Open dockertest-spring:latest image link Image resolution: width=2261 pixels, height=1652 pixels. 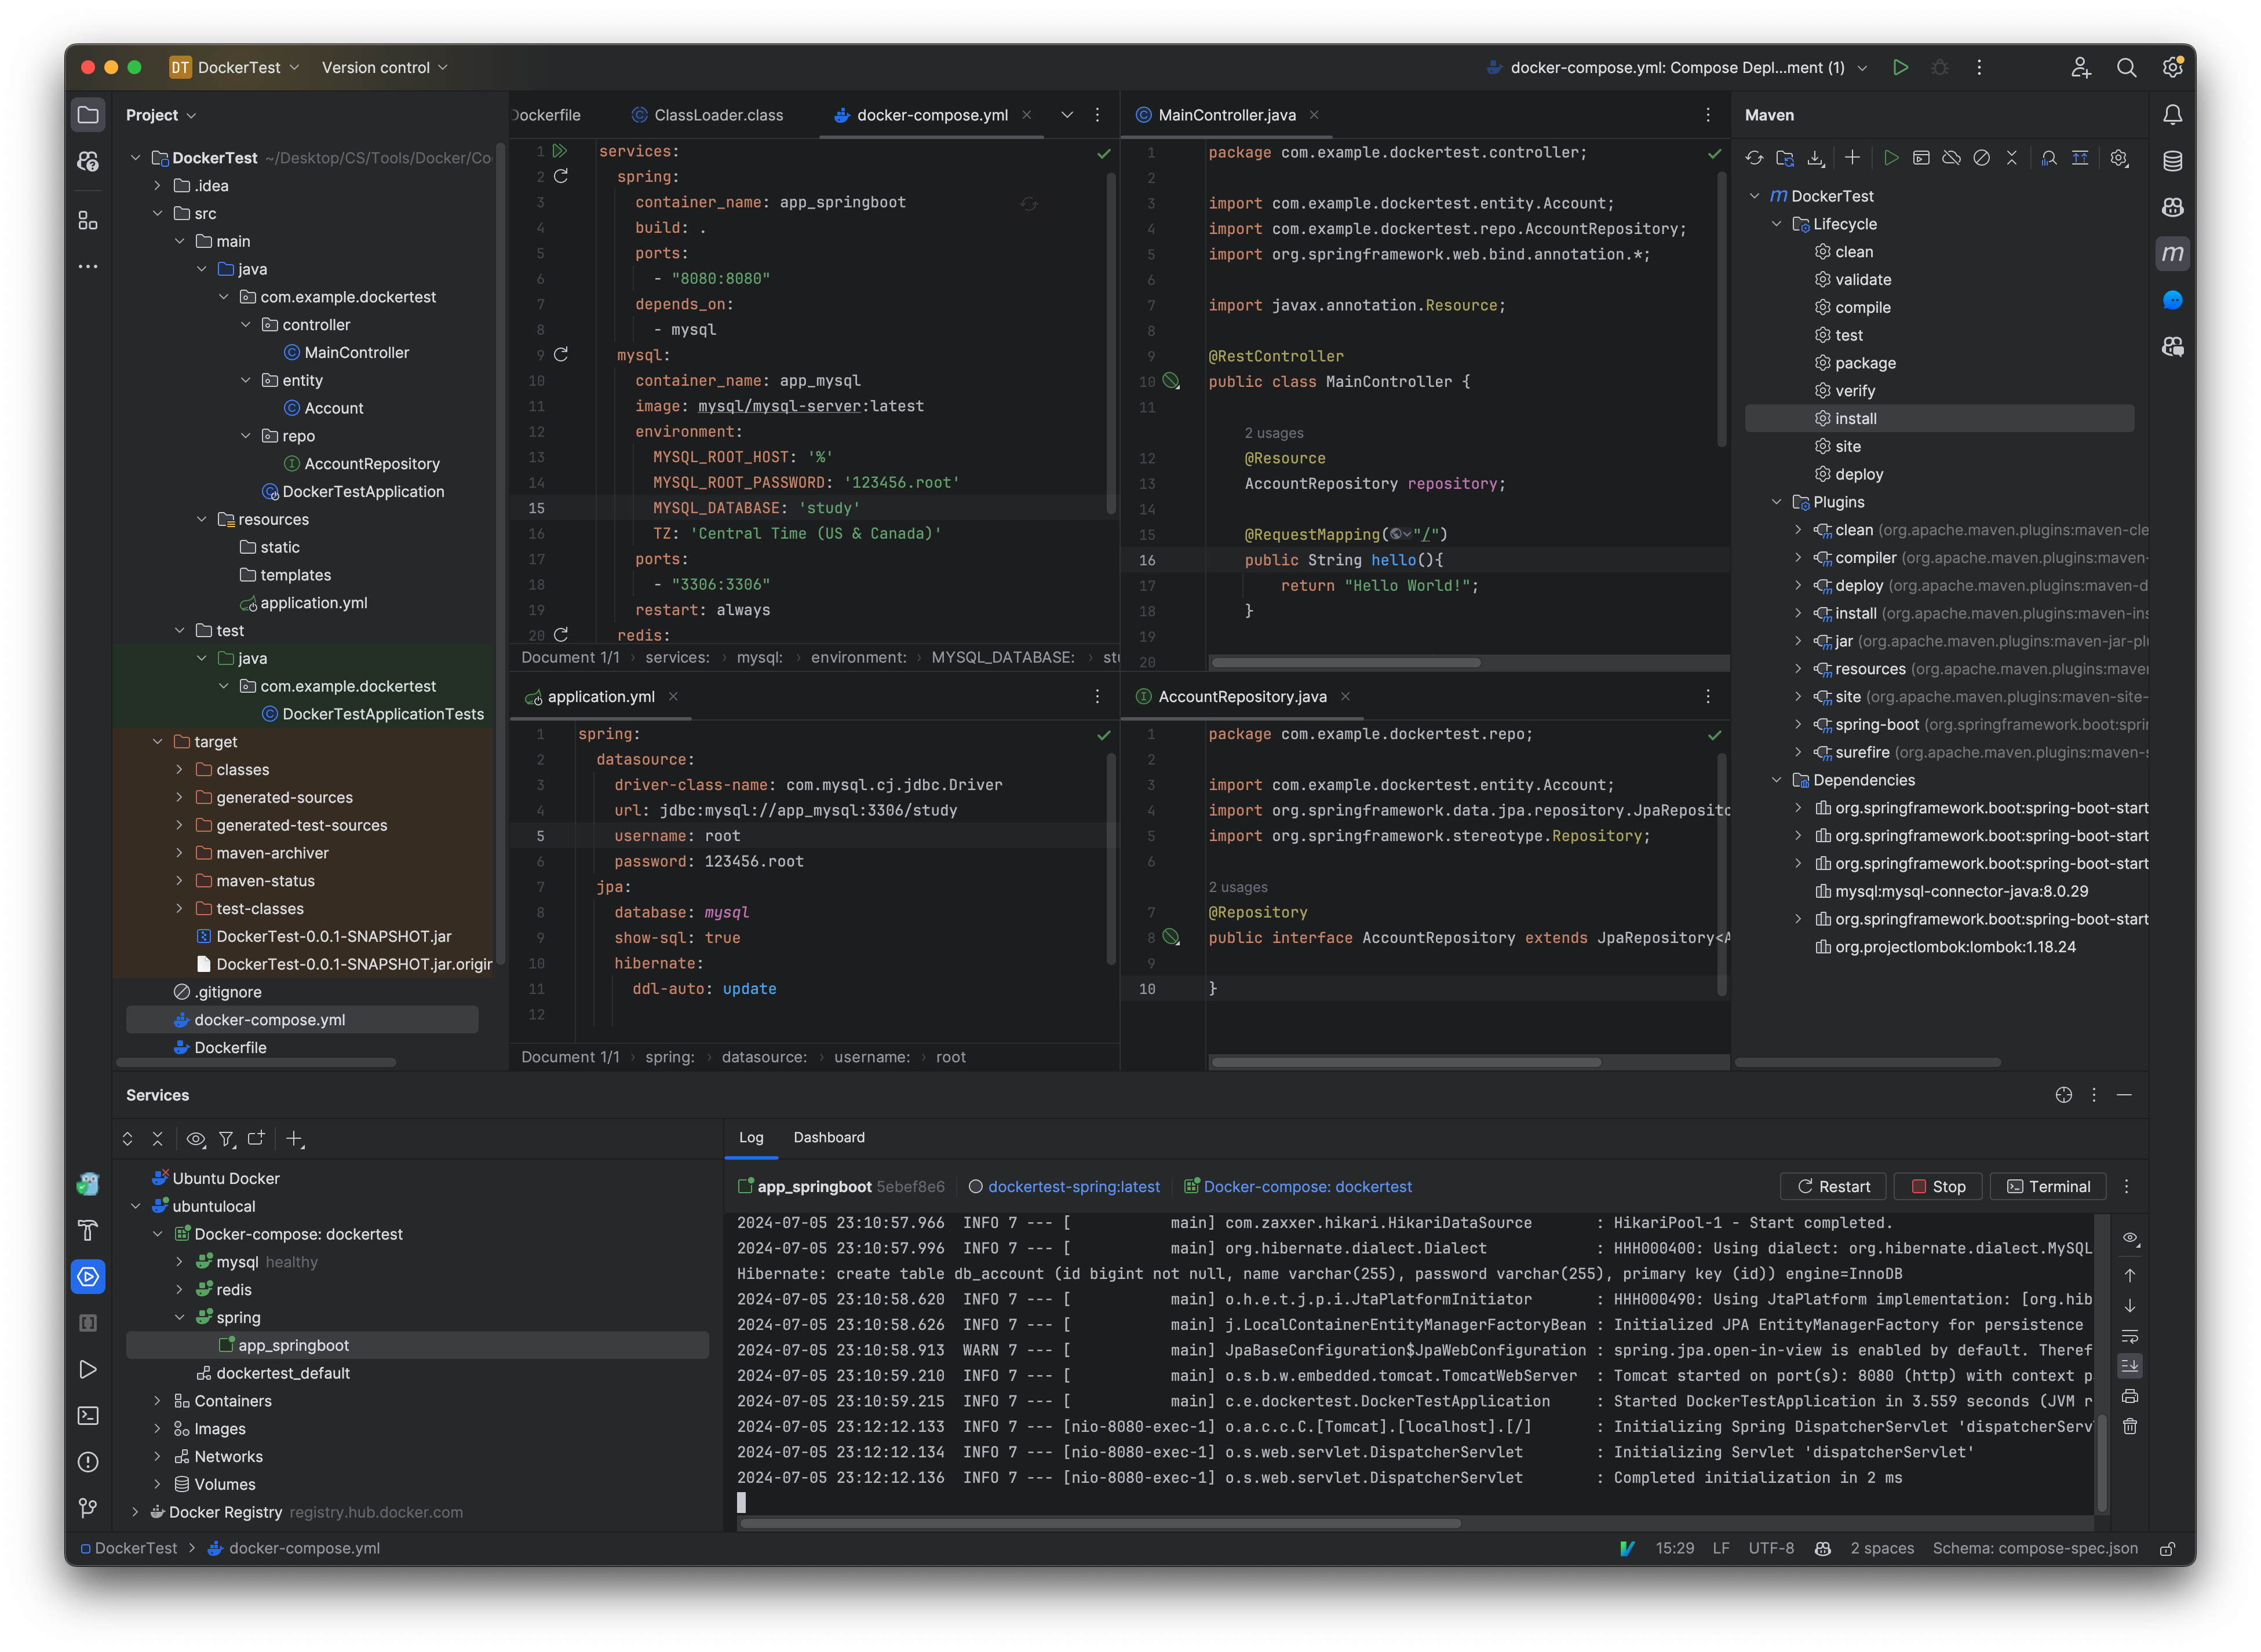1074,1186
